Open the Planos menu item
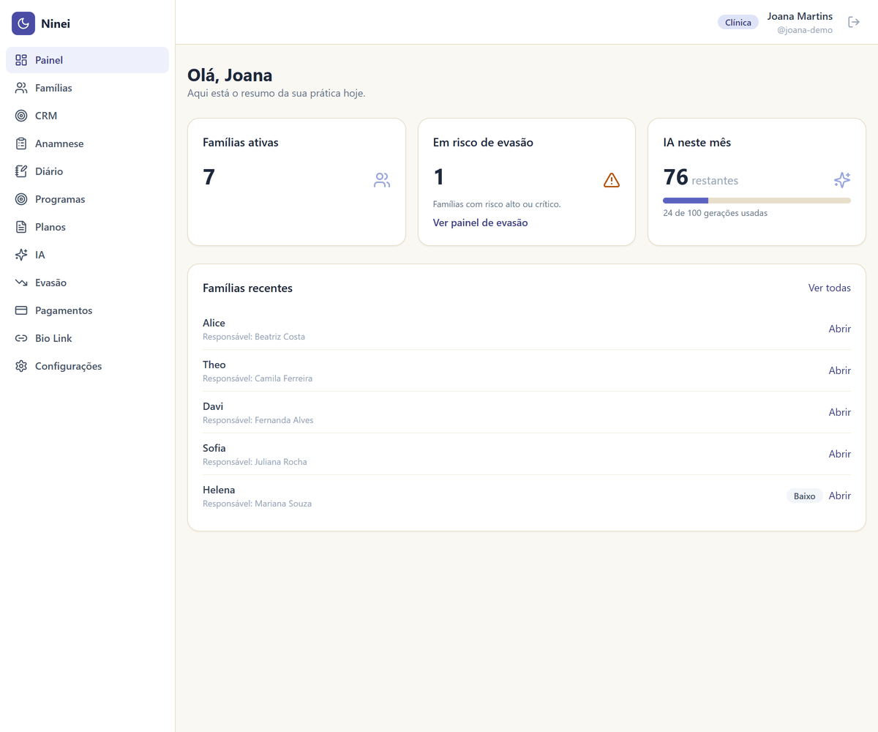Image resolution: width=878 pixels, height=732 pixels. tap(87, 227)
